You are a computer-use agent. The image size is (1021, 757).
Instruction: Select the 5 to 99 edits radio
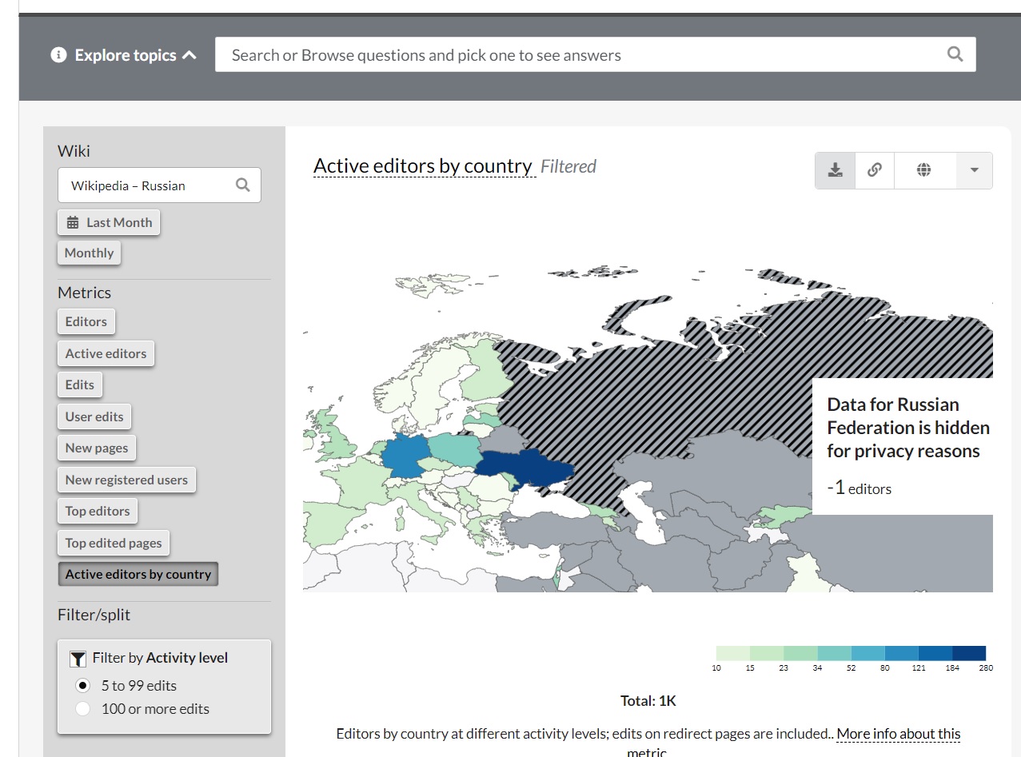[82, 686]
